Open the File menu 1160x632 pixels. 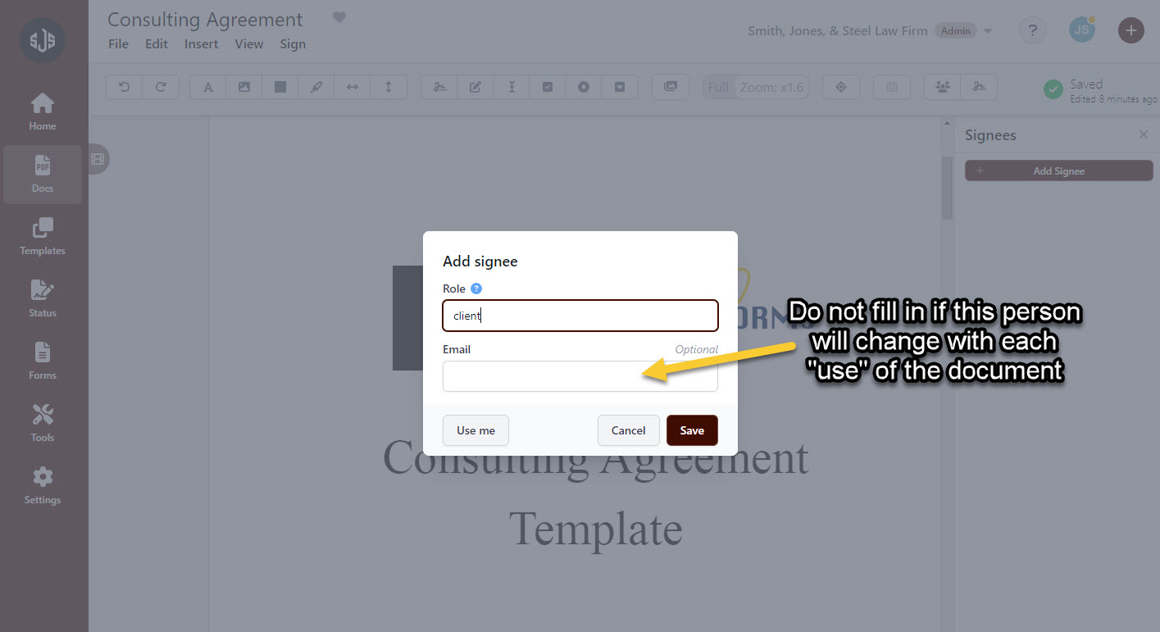pyautogui.click(x=119, y=44)
